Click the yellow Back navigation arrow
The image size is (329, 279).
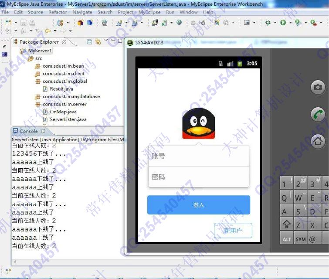coord(47,31)
